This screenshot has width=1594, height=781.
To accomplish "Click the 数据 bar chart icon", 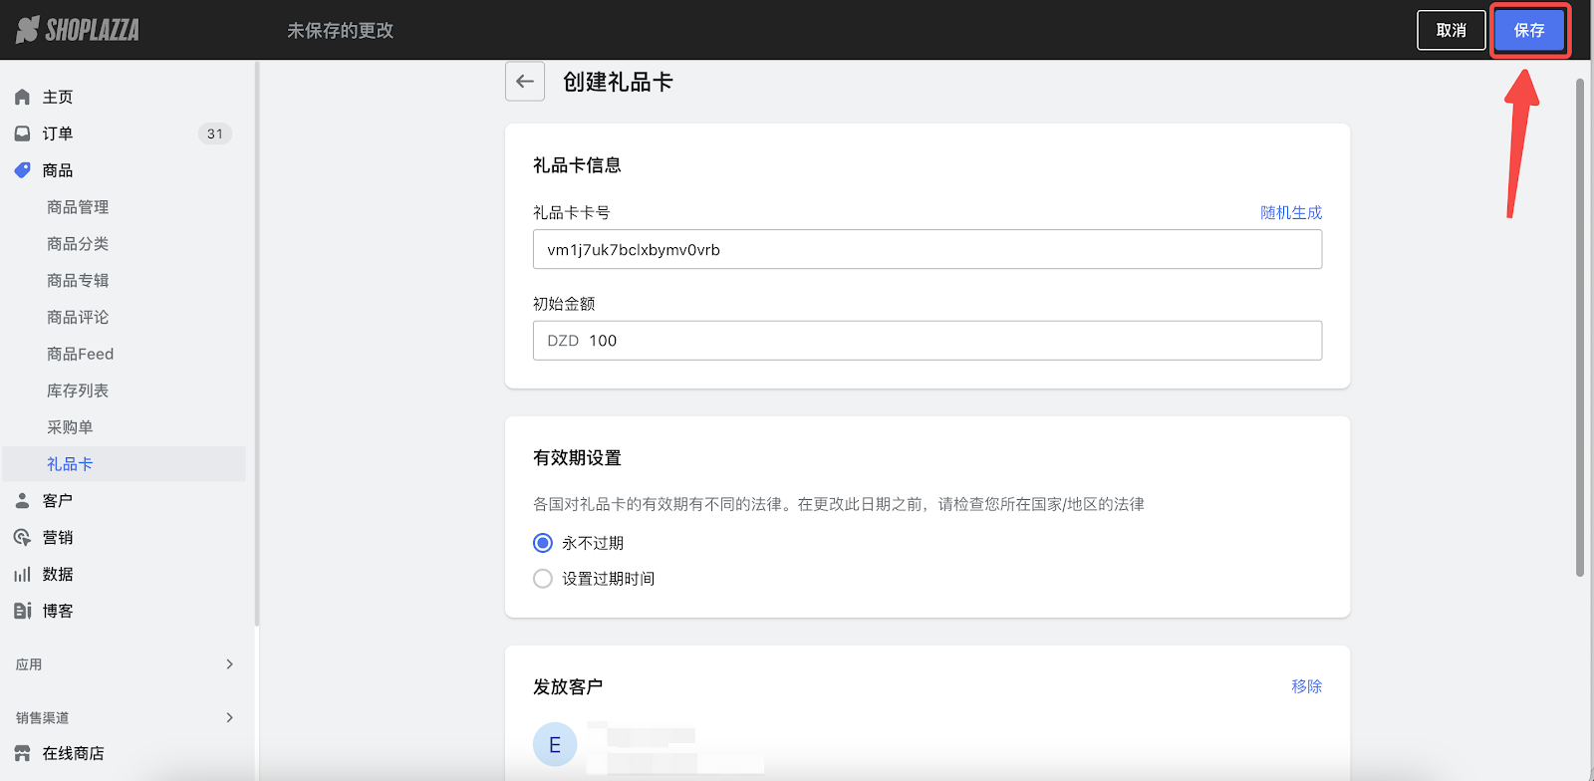I will pyautogui.click(x=22, y=575).
